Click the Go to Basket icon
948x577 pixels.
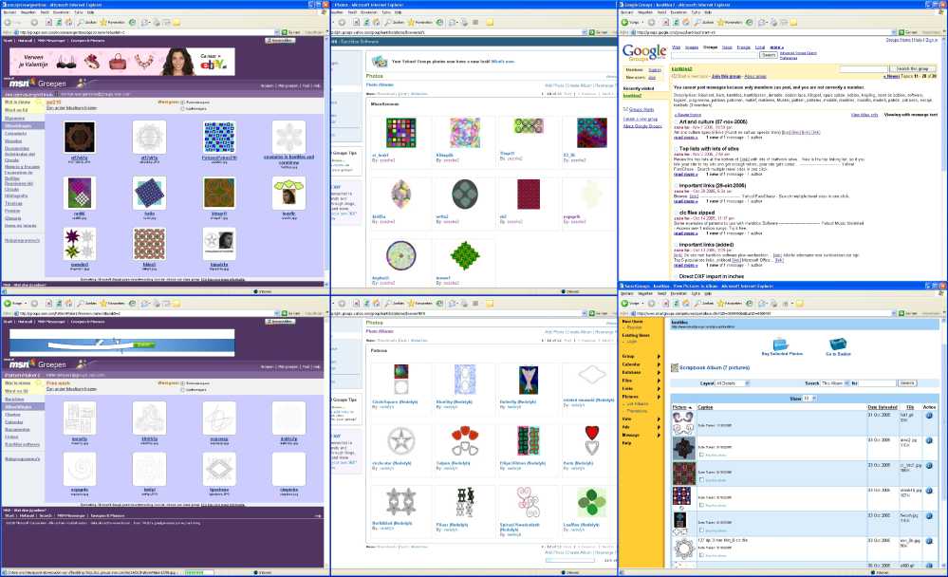coord(840,343)
